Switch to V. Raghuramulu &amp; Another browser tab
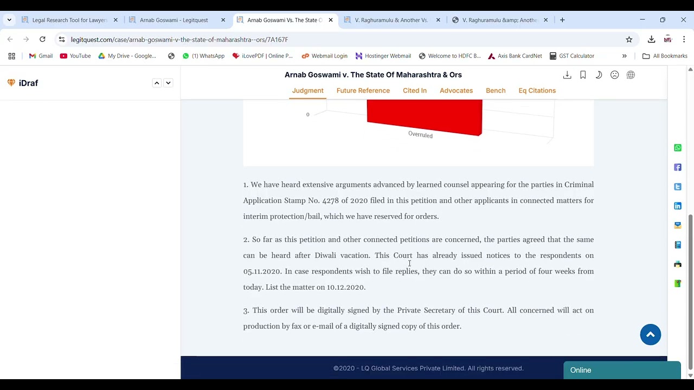 click(x=499, y=20)
